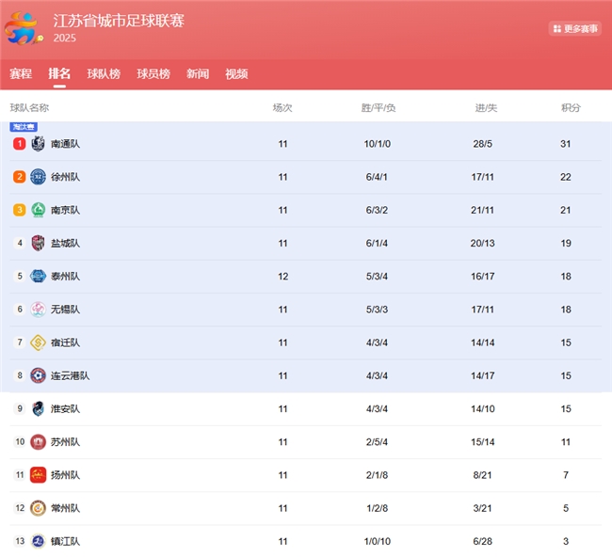Open the 淮安队 team name link
Image resolution: width=612 pixels, height=557 pixels.
pyautogui.click(x=66, y=409)
